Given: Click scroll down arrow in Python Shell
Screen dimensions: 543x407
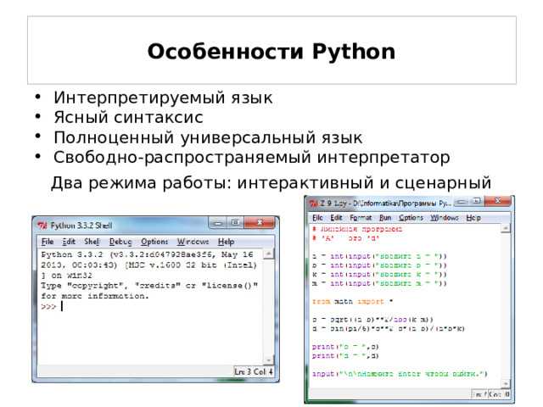Looking at the screenshot, I should pyautogui.click(x=268, y=360).
